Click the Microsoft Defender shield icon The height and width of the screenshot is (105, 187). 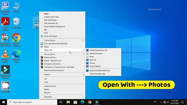[42, 43]
